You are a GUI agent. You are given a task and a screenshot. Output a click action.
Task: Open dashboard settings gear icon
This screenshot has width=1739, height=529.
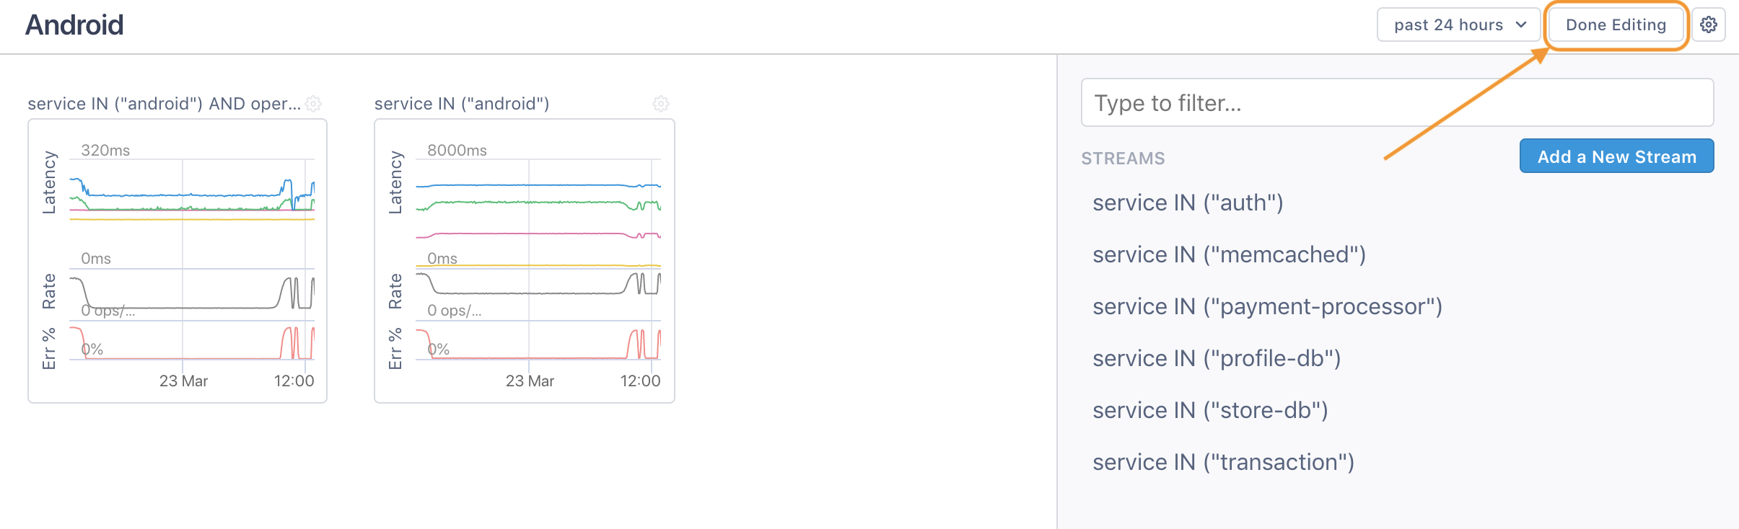[1708, 25]
